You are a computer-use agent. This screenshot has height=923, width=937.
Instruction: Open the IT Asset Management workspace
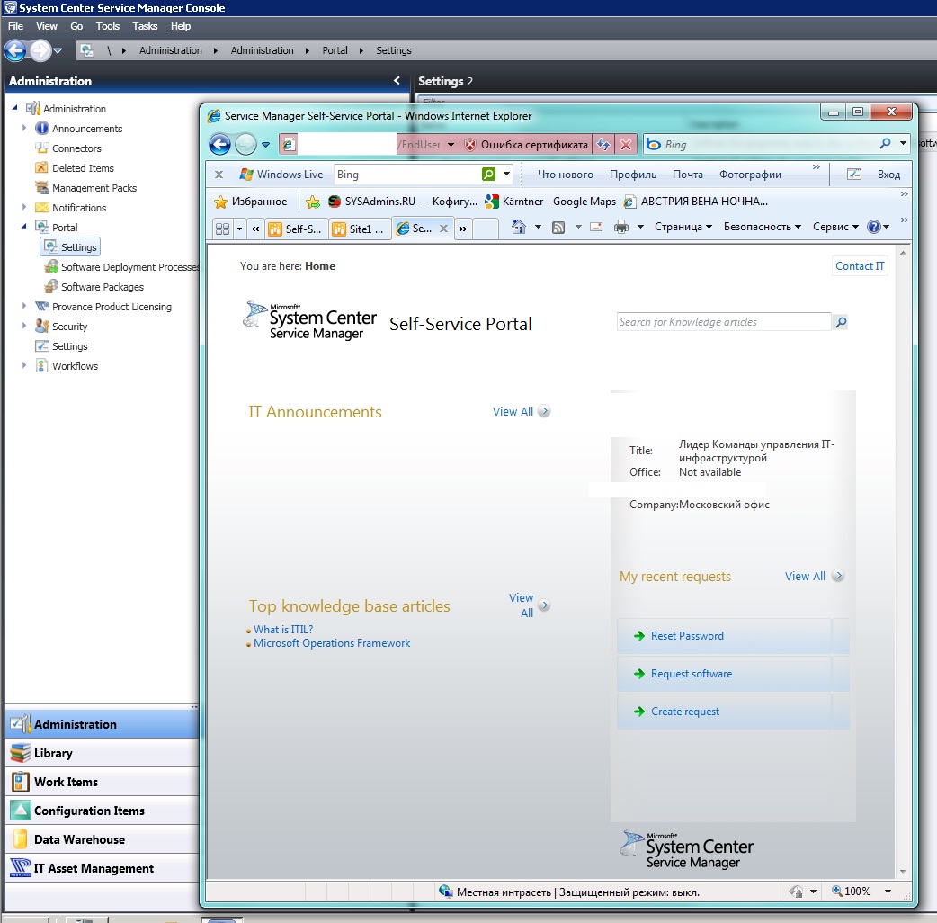coord(103,868)
